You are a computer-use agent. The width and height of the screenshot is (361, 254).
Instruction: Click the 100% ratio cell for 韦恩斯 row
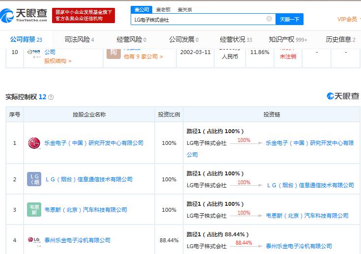click(169, 210)
